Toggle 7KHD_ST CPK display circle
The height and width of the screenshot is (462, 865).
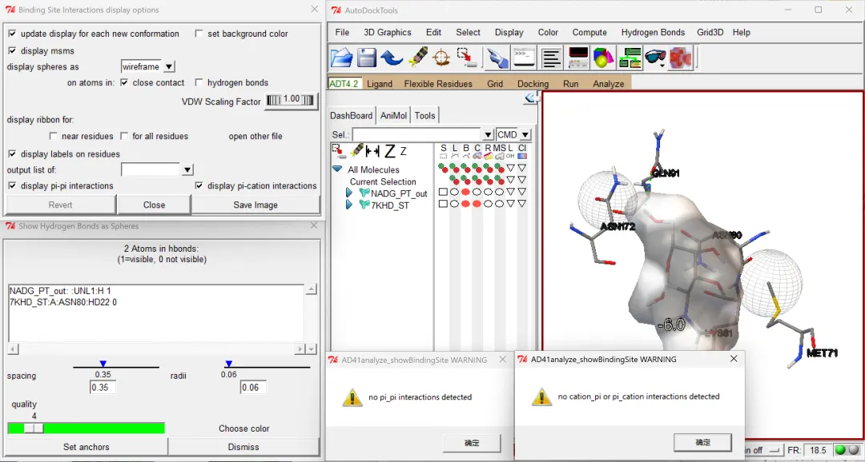[477, 204]
